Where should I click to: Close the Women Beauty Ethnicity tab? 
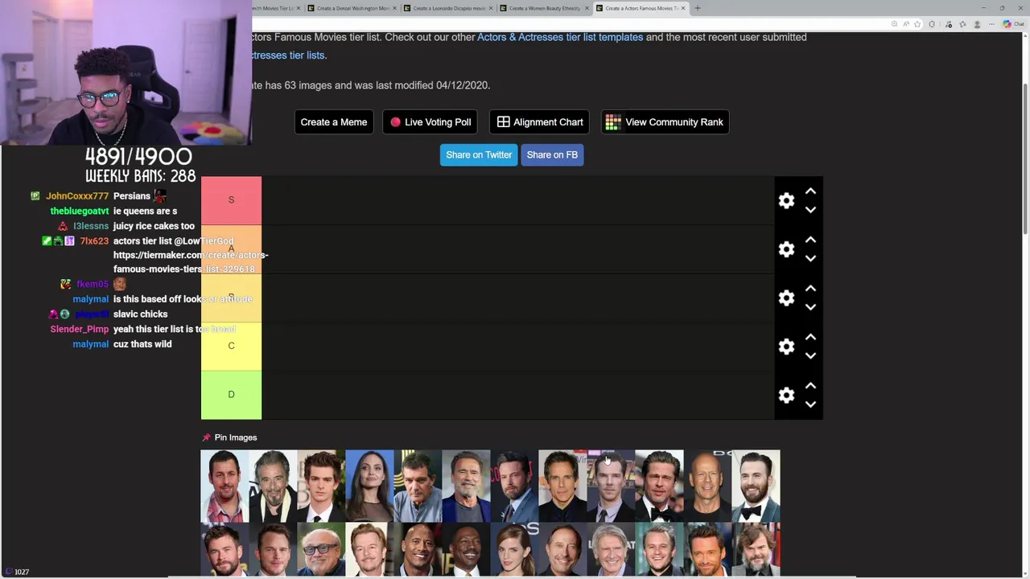coord(587,8)
